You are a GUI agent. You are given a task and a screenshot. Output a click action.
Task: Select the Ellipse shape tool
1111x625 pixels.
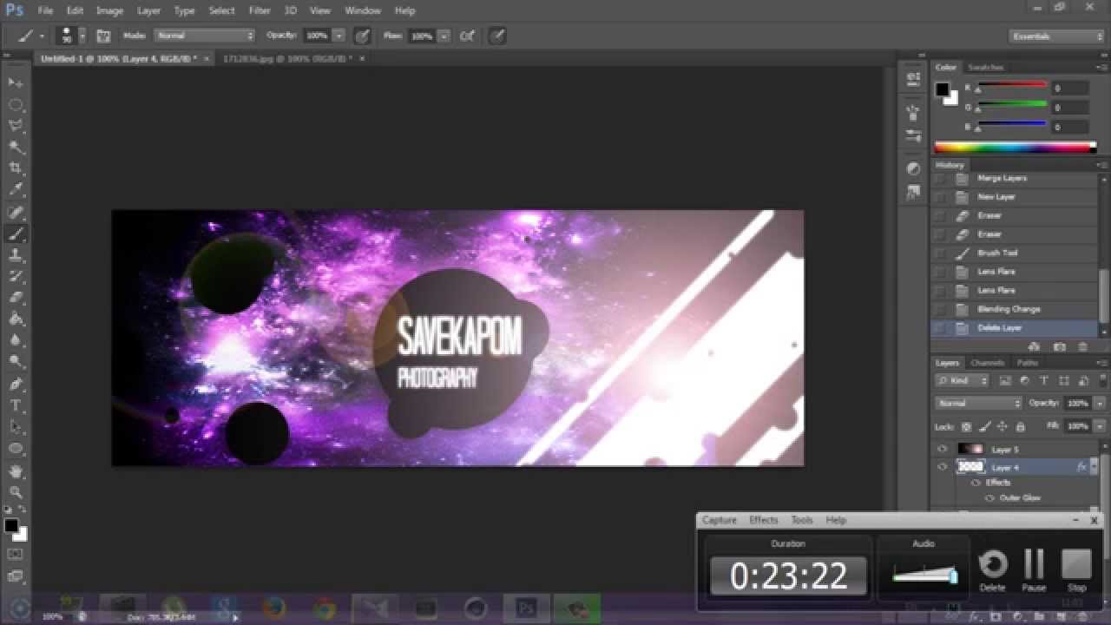pyautogui.click(x=16, y=449)
